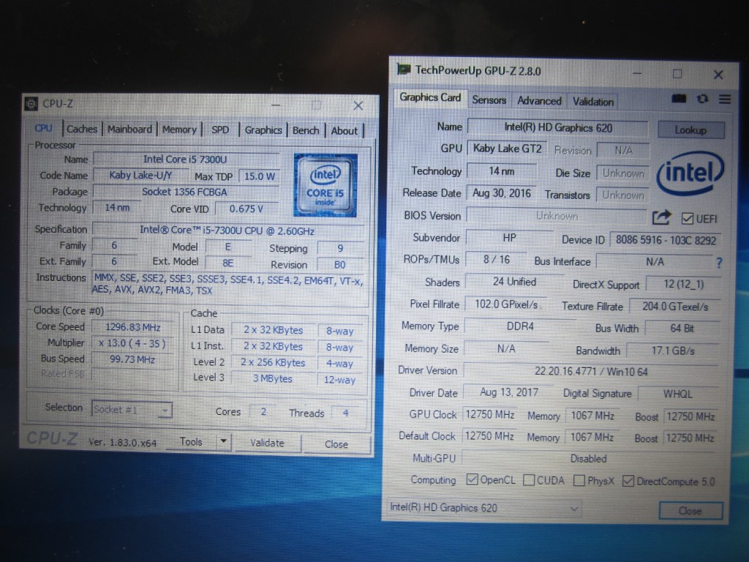The image size is (749, 562).
Task: Close the CPU-Z window with the X
Action: click(358, 105)
